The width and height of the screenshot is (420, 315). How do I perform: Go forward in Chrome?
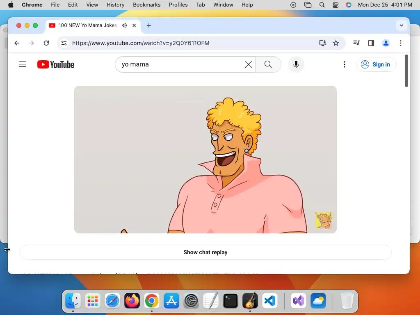coord(32,43)
